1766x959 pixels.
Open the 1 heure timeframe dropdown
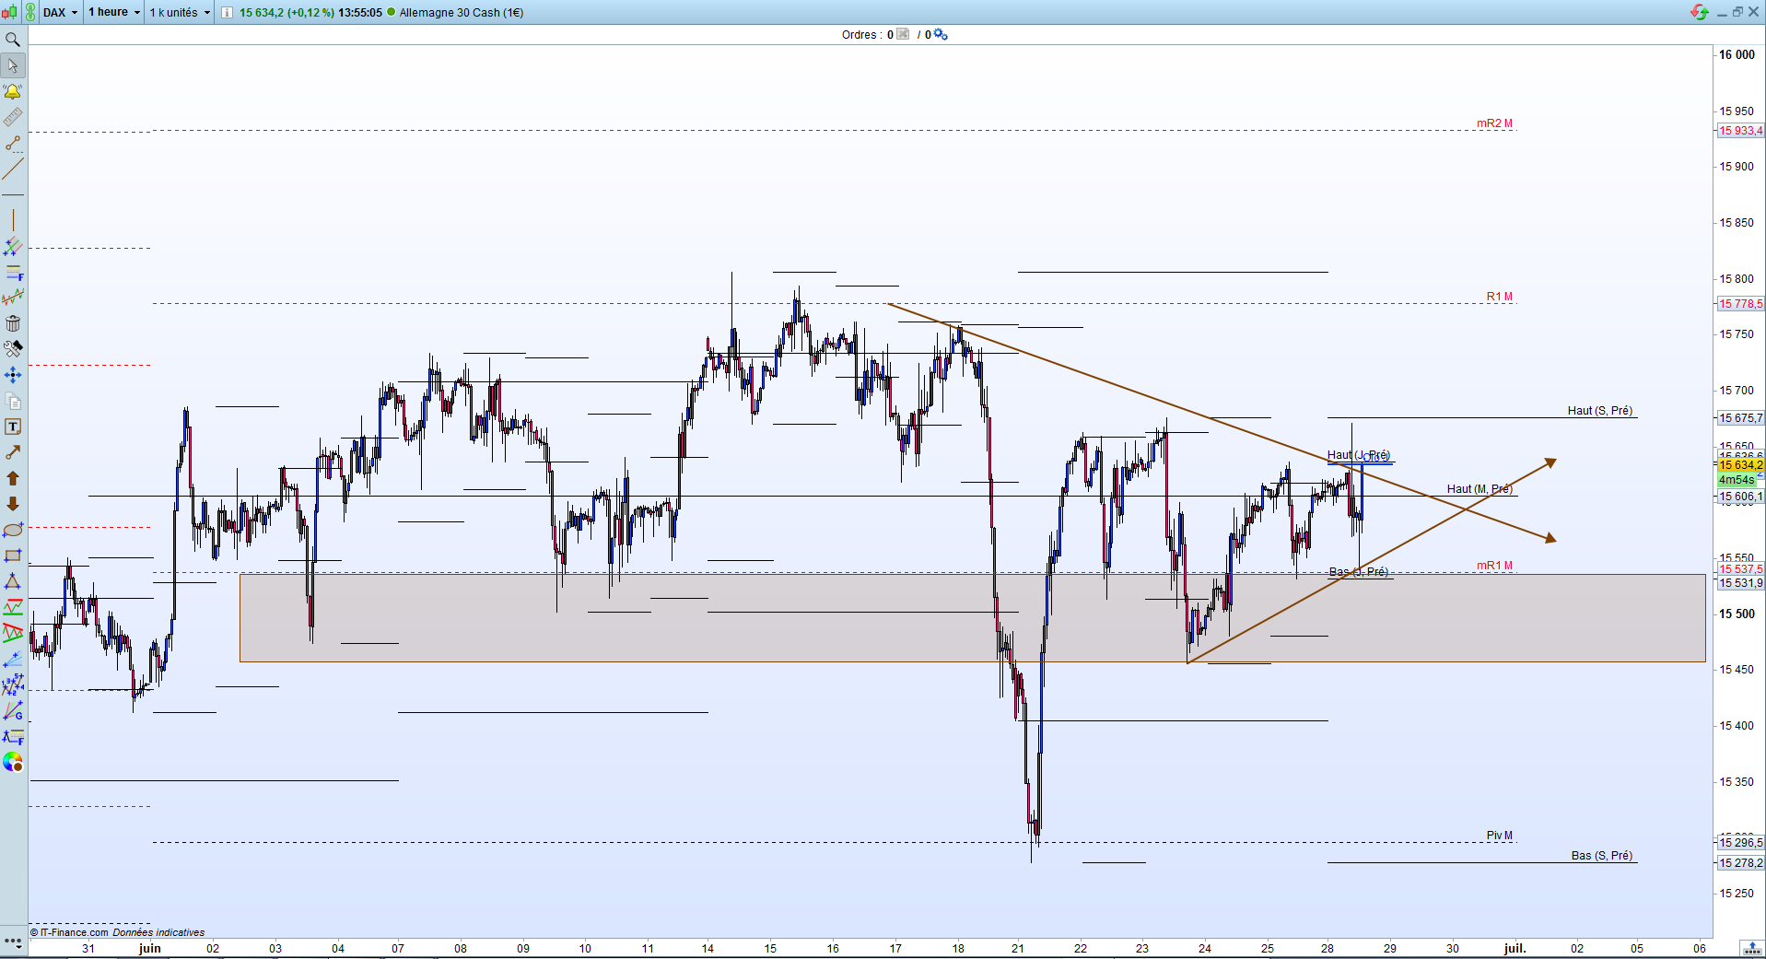pos(114,12)
